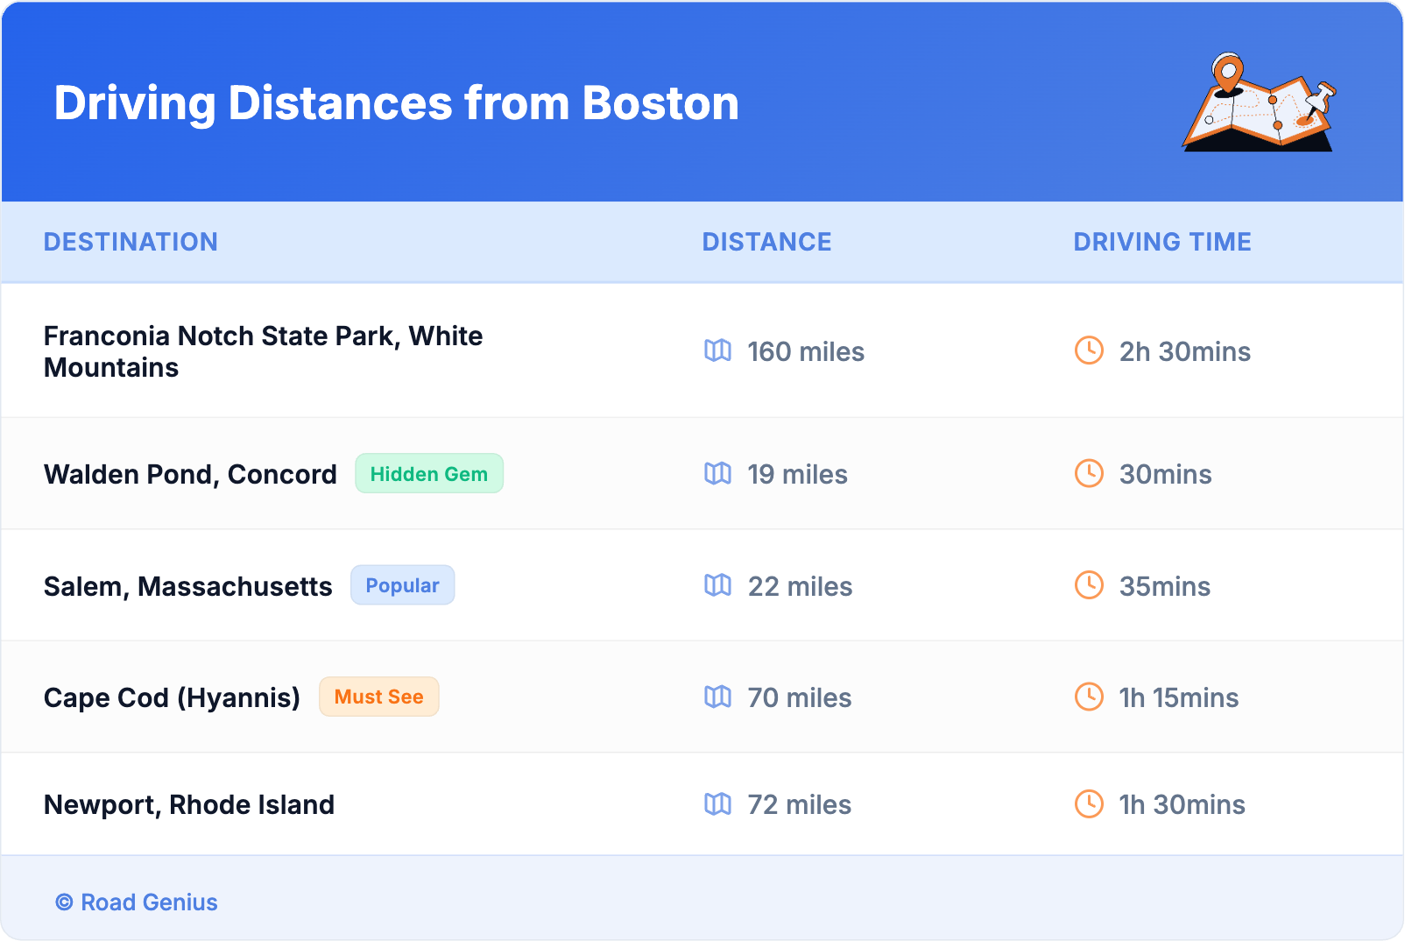Click map icon beside 22 miles

pyautogui.click(x=717, y=585)
